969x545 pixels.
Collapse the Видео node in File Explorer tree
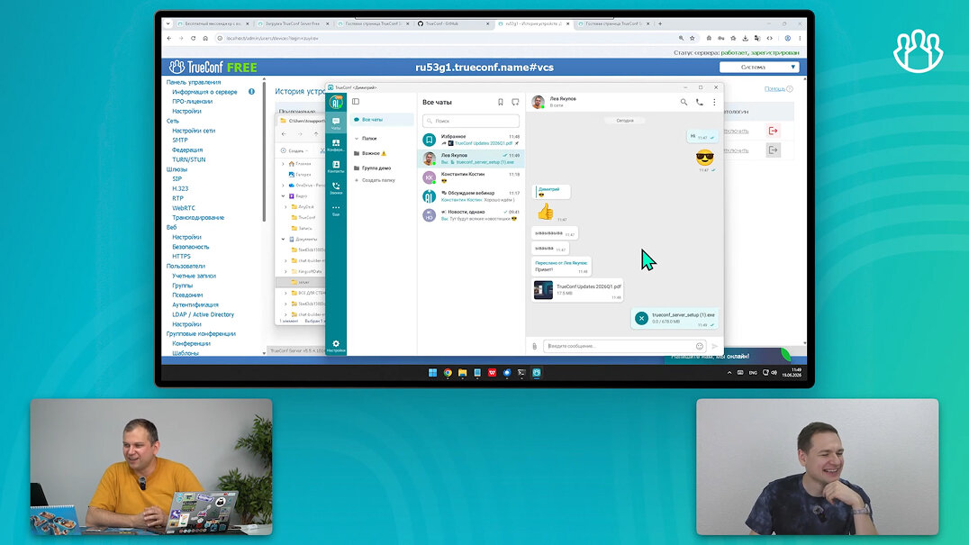(283, 195)
